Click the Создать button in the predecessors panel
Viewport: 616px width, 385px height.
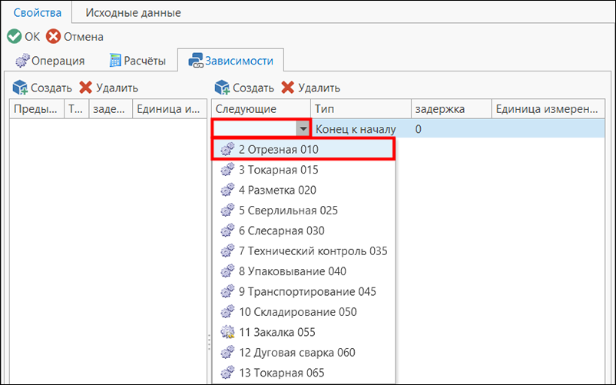(x=42, y=88)
